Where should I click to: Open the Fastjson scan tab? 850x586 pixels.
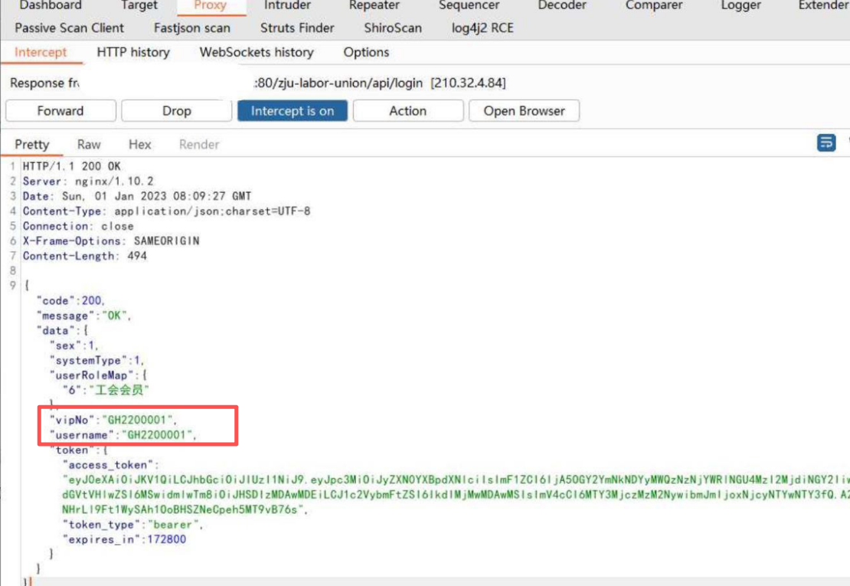[191, 28]
